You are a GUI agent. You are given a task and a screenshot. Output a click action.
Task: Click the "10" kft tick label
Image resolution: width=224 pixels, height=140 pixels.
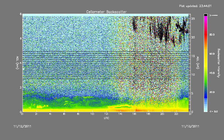pos(193,74)
